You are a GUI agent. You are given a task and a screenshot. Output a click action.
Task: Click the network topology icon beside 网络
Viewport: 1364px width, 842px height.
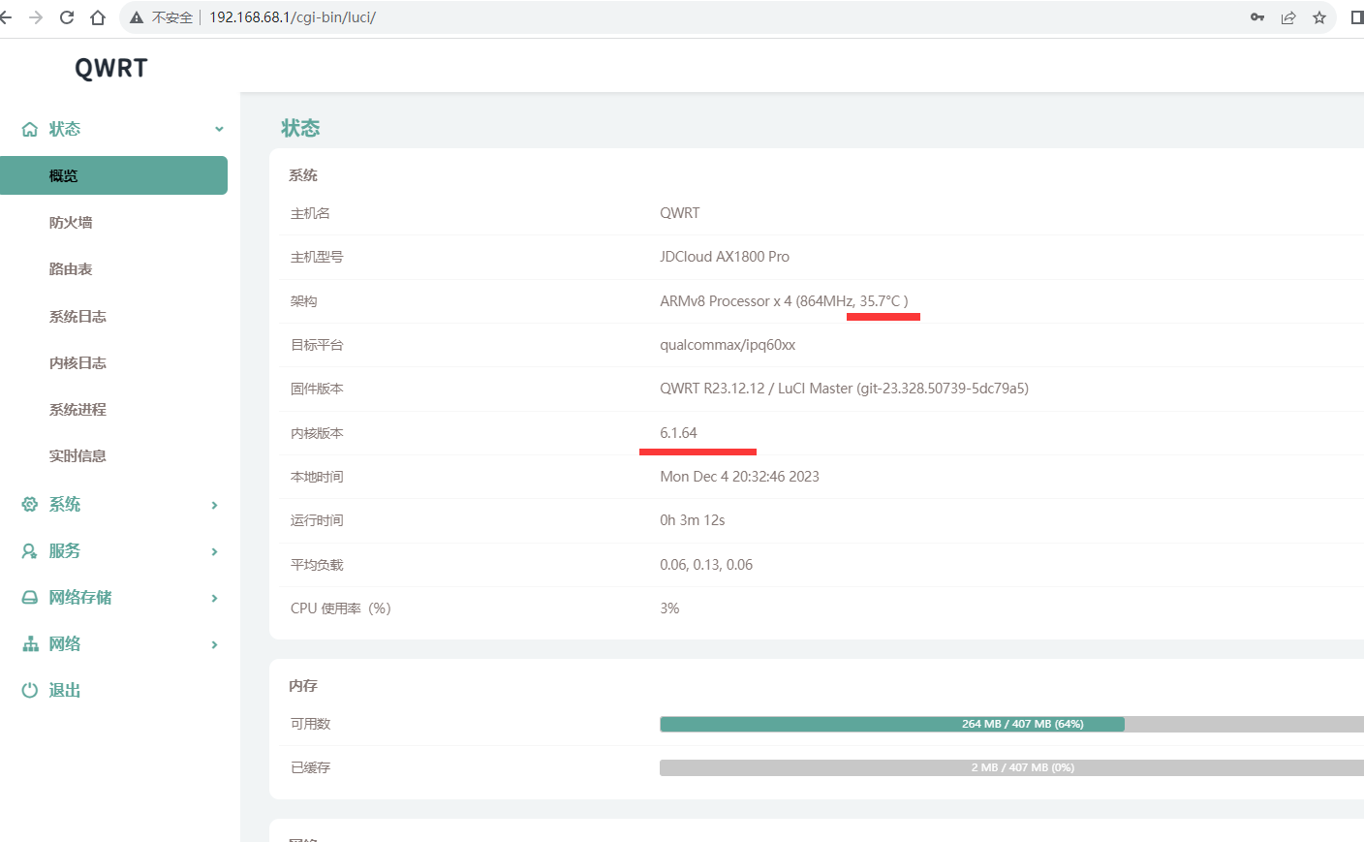coord(30,643)
